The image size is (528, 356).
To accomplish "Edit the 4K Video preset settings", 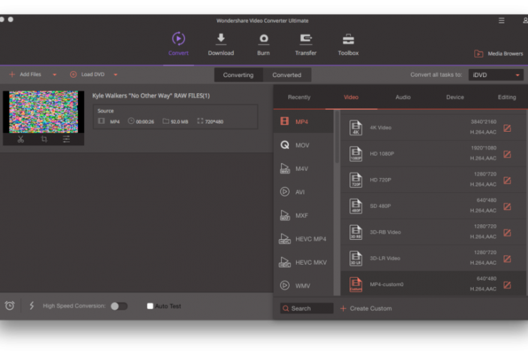I will [507, 128].
